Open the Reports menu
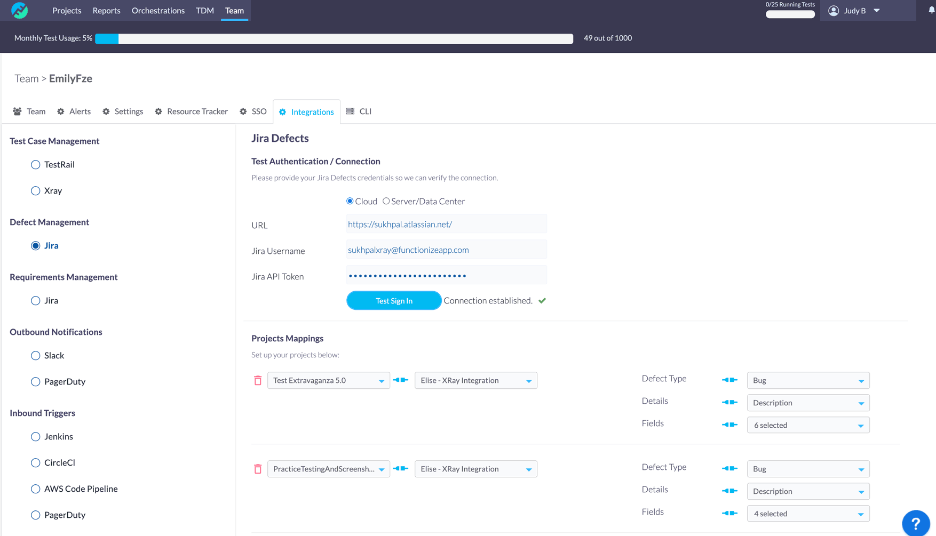 tap(106, 11)
